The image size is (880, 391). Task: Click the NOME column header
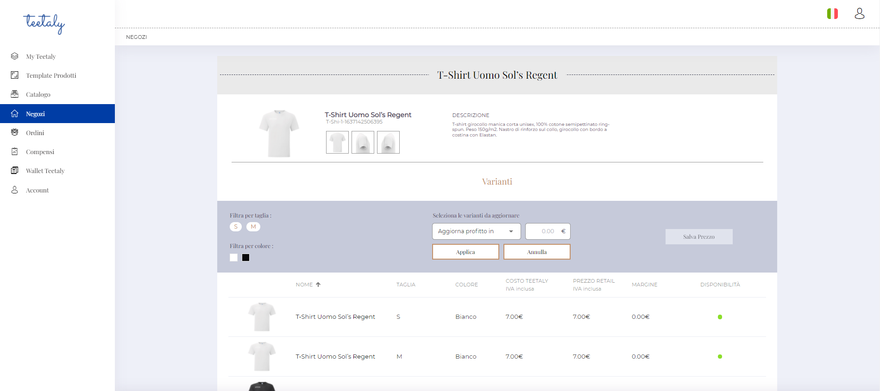[304, 285]
